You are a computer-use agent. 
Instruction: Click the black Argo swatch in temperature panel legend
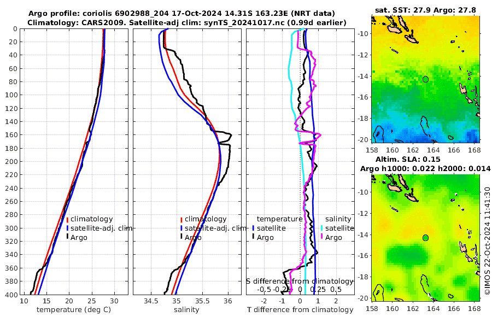(67, 237)
